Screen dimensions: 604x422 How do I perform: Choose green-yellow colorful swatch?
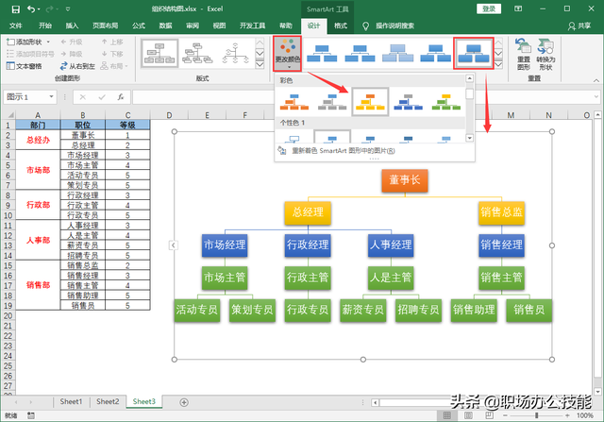(x=446, y=102)
